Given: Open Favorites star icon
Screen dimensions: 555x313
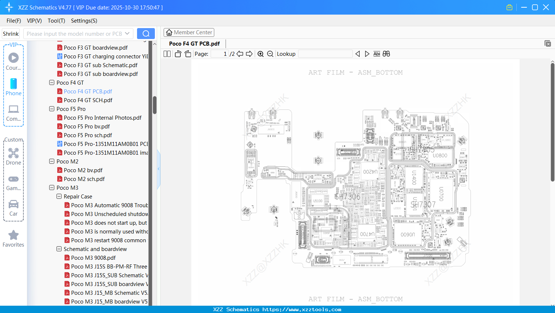Looking at the screenshot, I should tap(13, 239).
